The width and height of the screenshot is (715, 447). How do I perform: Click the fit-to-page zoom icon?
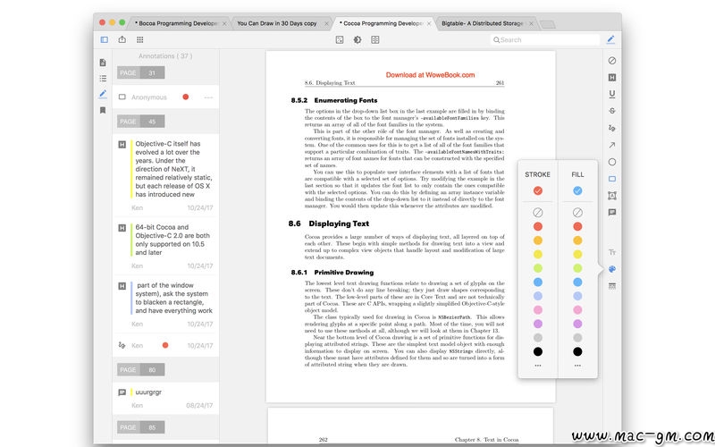tap(340, 39)
